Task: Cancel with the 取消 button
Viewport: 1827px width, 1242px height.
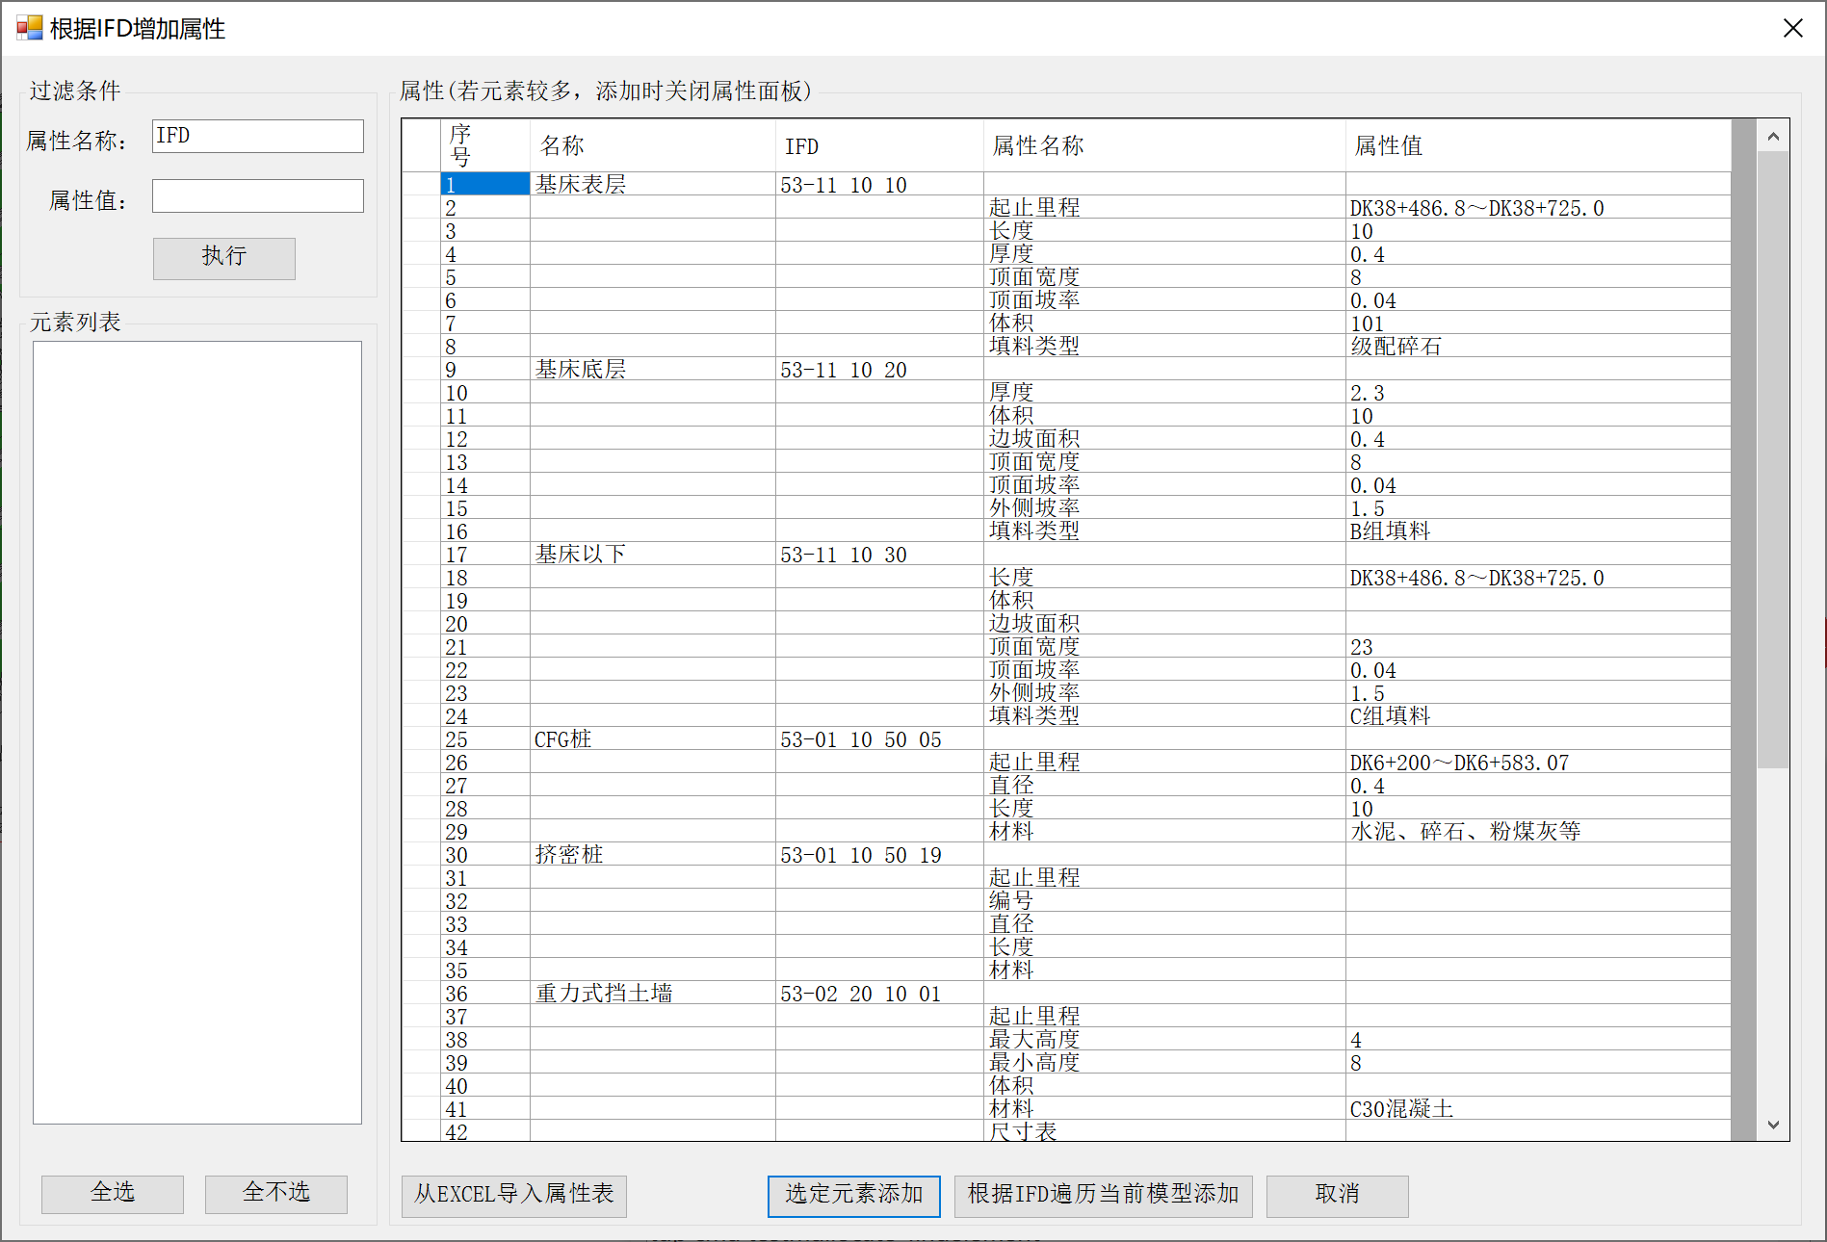Action: [x=1337, y=1195]
